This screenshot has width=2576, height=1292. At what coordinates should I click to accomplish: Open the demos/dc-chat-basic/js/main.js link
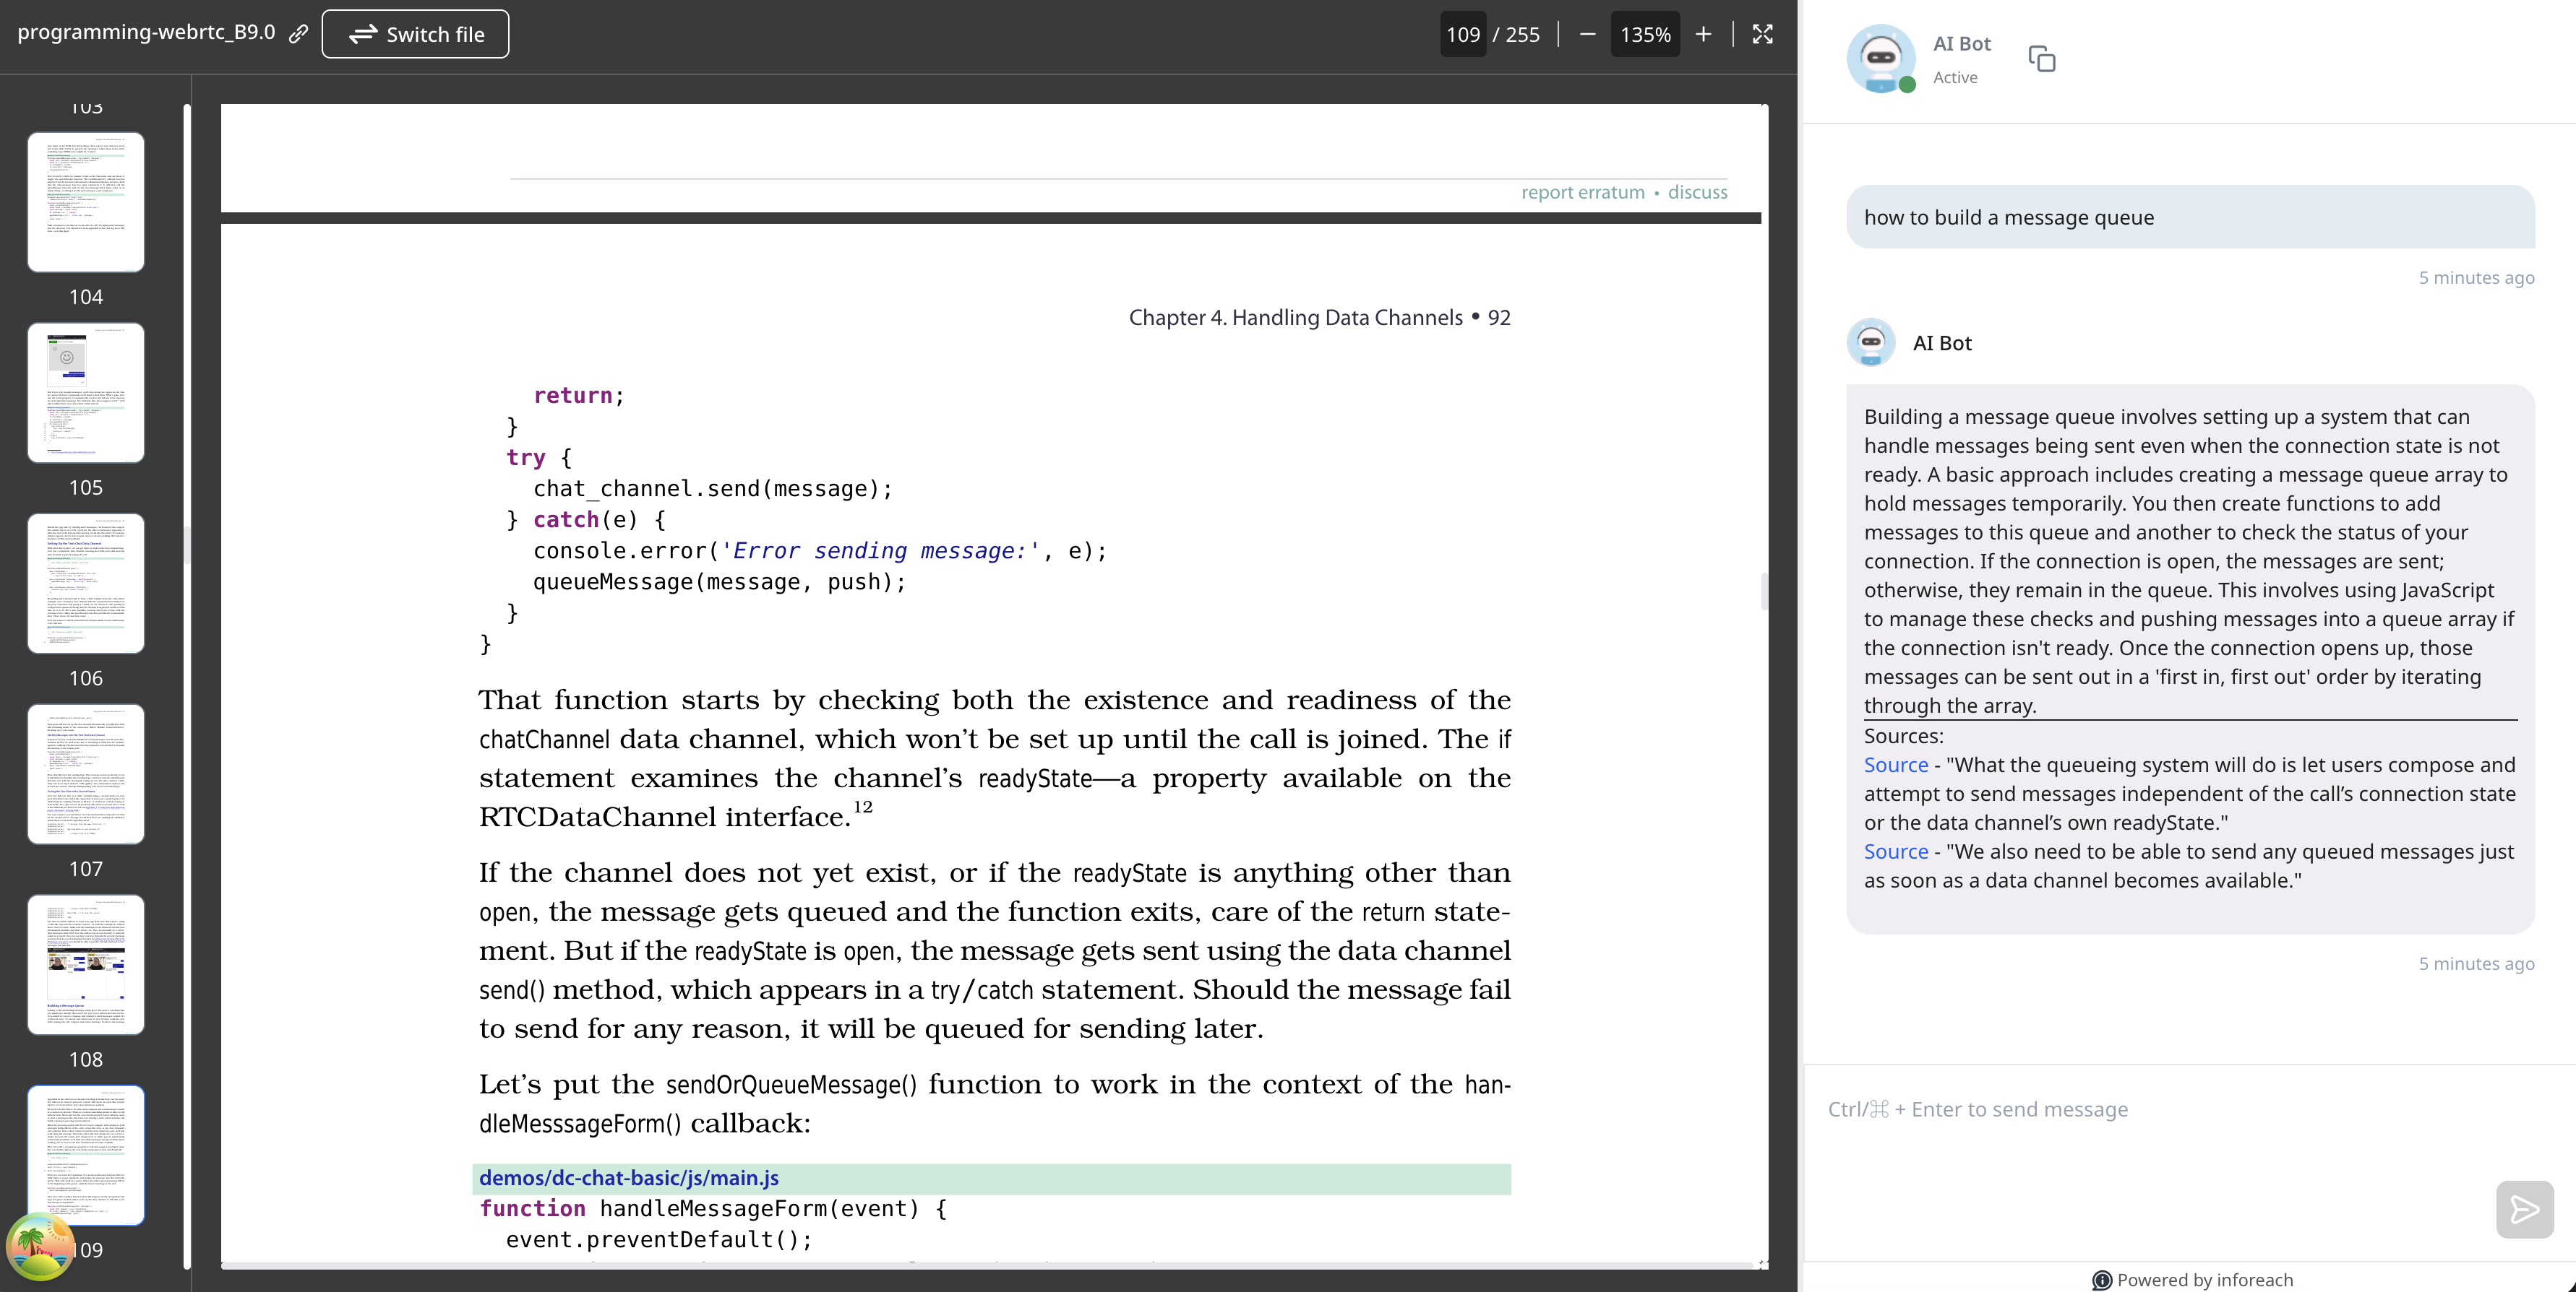(x=628, y=1178)
